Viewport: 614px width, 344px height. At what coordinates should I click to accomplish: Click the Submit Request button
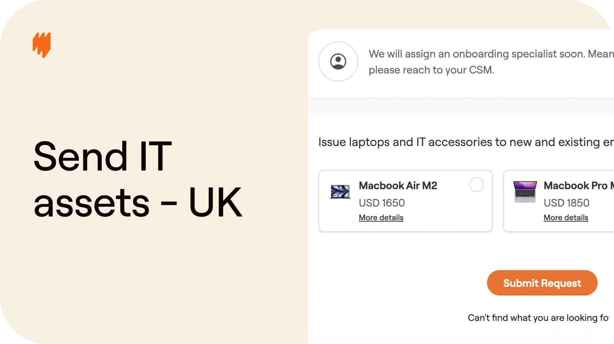(542, 283)
